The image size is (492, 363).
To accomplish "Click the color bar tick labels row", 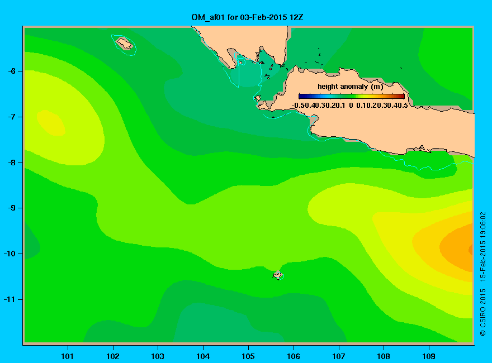I will [350, 106].
